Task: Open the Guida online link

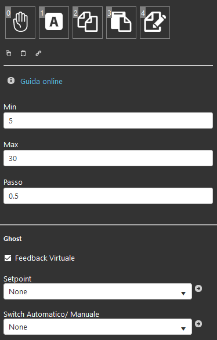Action: click(x=41, y=81)
